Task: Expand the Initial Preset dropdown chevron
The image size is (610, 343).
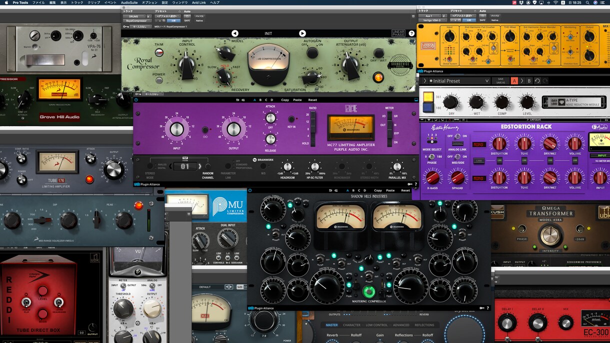Action: click(487, 81)
